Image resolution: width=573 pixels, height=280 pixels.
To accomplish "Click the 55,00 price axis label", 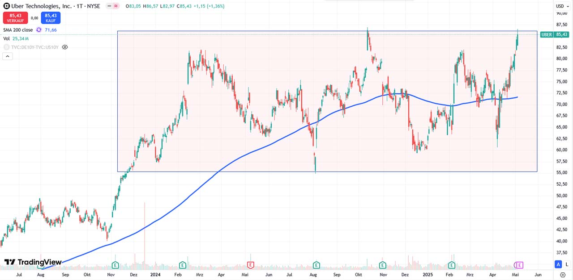I will 562,173.
